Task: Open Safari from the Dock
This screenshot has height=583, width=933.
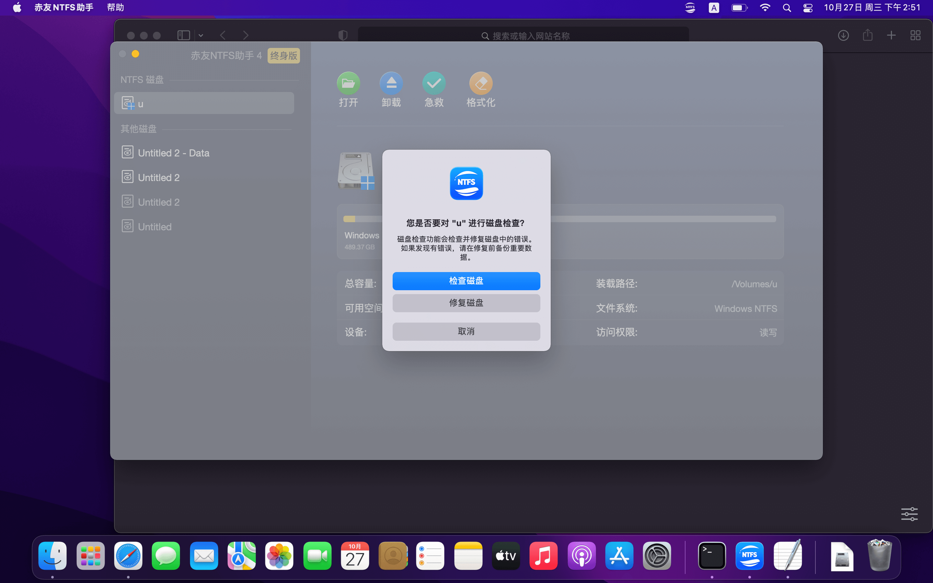Action: pyautogui.click(x=128, y=555)
